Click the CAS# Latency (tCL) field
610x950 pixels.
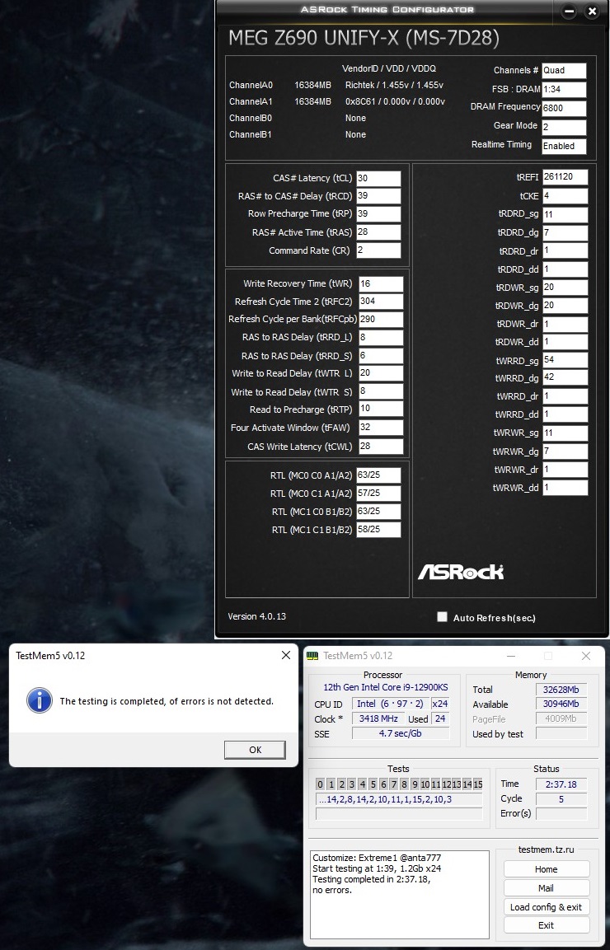(x=378, y=178)
